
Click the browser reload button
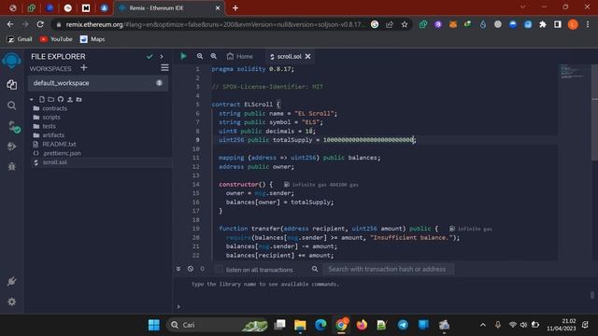tap(40, 24)
